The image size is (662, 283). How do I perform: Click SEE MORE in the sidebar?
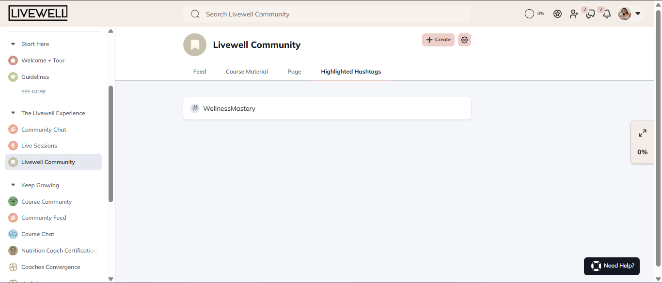tap(33, 92)
